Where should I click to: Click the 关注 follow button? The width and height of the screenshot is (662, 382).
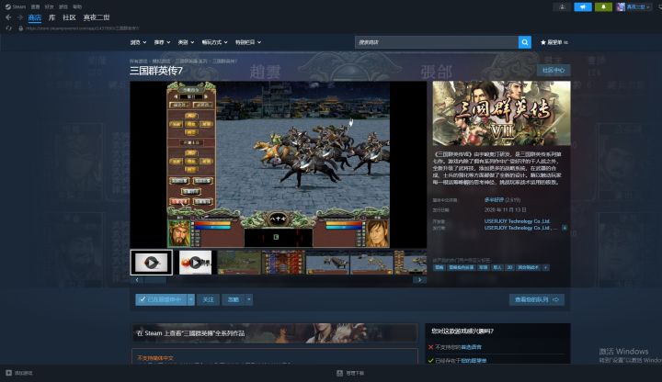pos(208,299)
